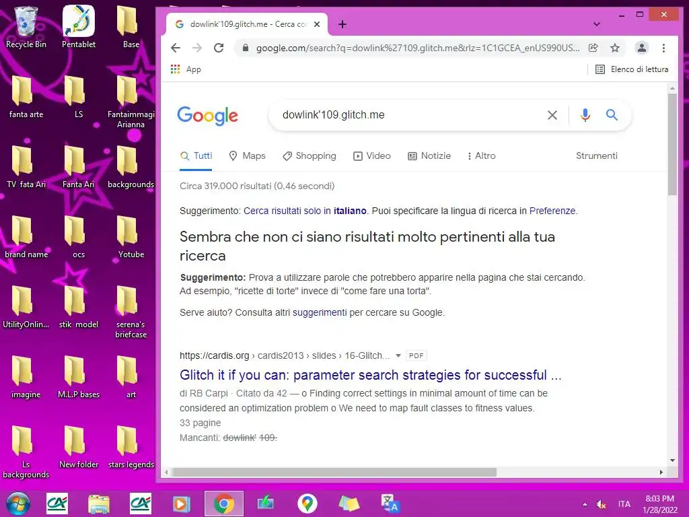Viewport: 689px width, 517px height.
Task: Select the M.L.P bases folder
Action: coord(79,377)
